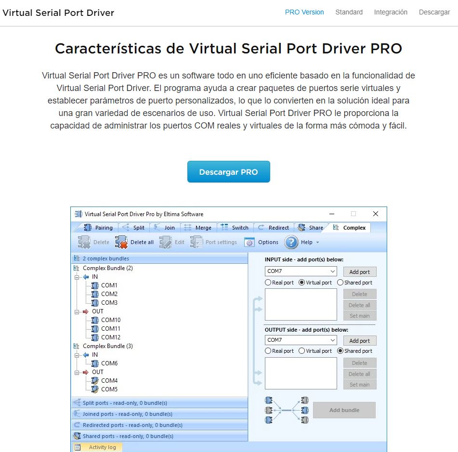Click the Redirect tab icon
Viewport: 458px width, 452px height.
[x=261, y=228]
